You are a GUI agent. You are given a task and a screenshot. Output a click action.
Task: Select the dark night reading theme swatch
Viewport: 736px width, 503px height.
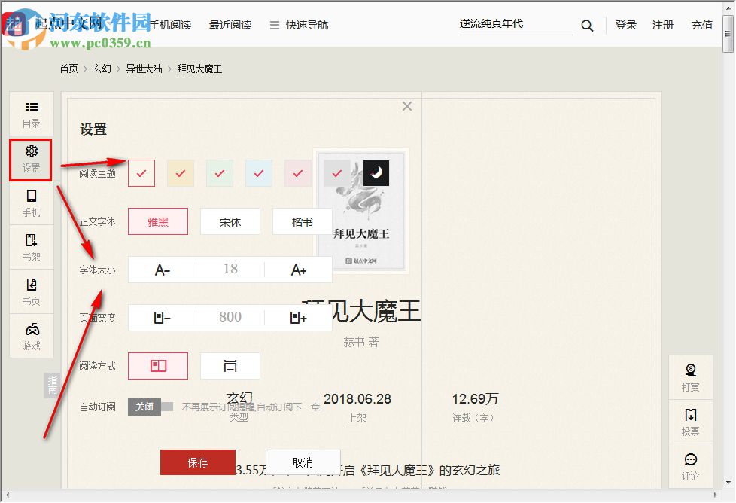point(376,172)
